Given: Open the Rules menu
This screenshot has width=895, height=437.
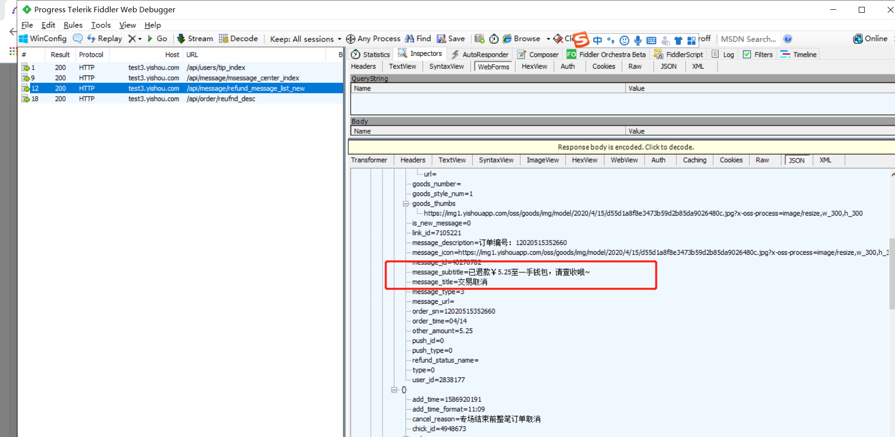Looking at the screenshot, I should (73, 25).
